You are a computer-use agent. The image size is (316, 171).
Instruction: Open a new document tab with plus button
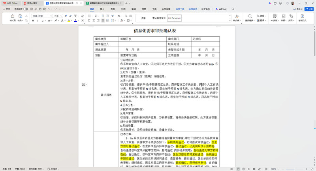(x=126, y=3)
